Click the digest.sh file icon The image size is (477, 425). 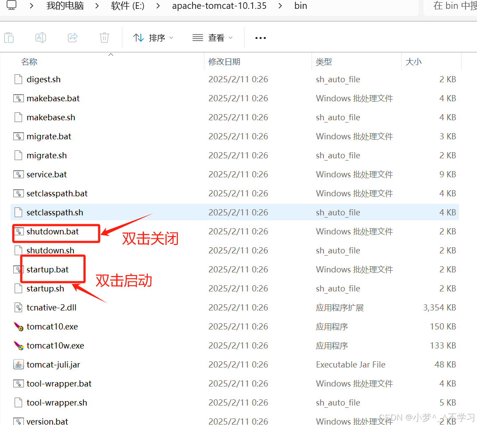19,79
